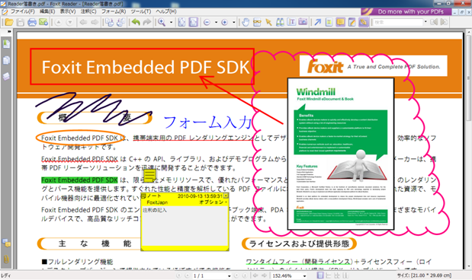This screenshot has width=472, height=280.
Task: Click the previous page up arrow icon
Action: tap(59, 22)
